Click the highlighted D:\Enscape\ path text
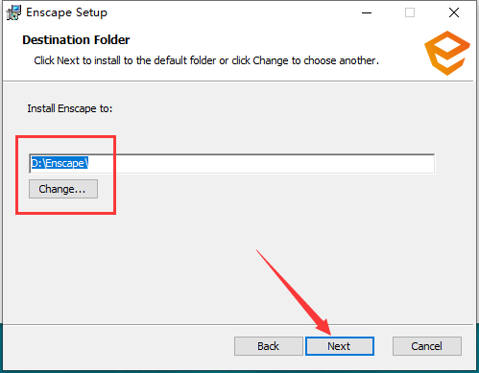This screenshot has height=373, width=479. (x=60, y=163)
